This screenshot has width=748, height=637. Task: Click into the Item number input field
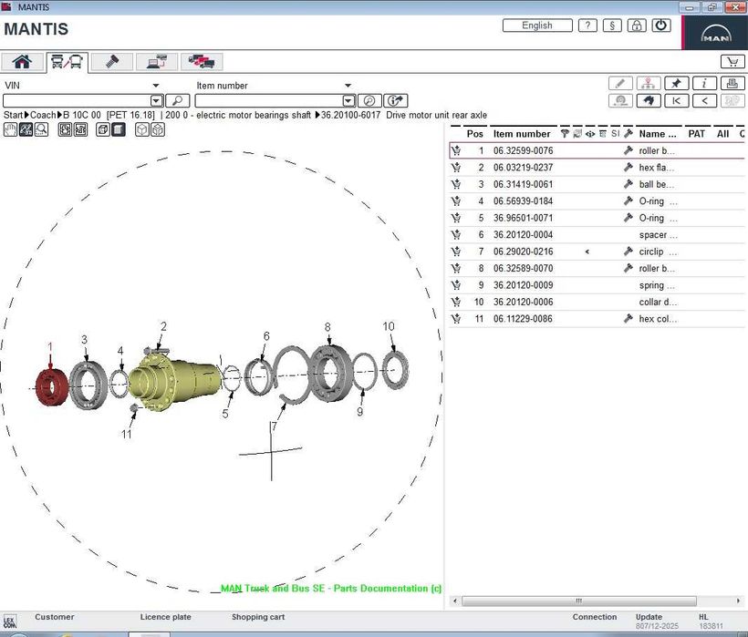point(269,101)
